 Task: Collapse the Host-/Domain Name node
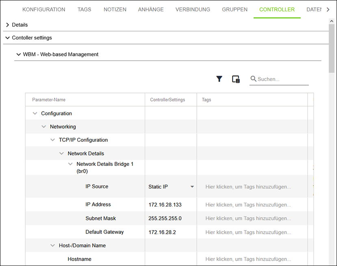pyautogui.click(x=52, y=246)
